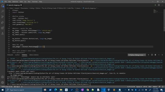Image resolution: width=165 pixels, height=92 pixels.
Task: Open the feedback icon in status bar
Action: point(160,87)
